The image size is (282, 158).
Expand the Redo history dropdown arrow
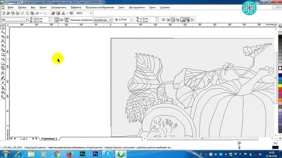click(48, 13)
